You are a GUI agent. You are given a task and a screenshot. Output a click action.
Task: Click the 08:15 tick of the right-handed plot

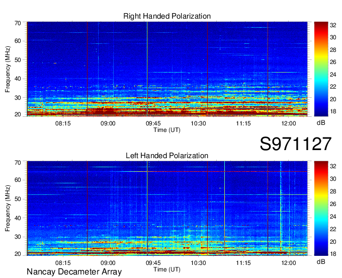pyautogui.click(x=63, y=123)
